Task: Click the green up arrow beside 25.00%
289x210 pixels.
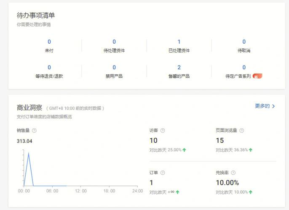Action: coord(184,150)
